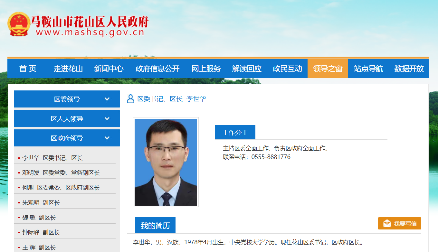This screenshot has width=438, height=252.
Task: Click the 我要写信 button
Action: point(399,223)
